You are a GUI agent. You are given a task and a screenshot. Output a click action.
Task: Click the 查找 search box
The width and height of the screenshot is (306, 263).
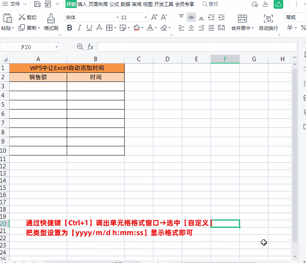click(210, 4)
